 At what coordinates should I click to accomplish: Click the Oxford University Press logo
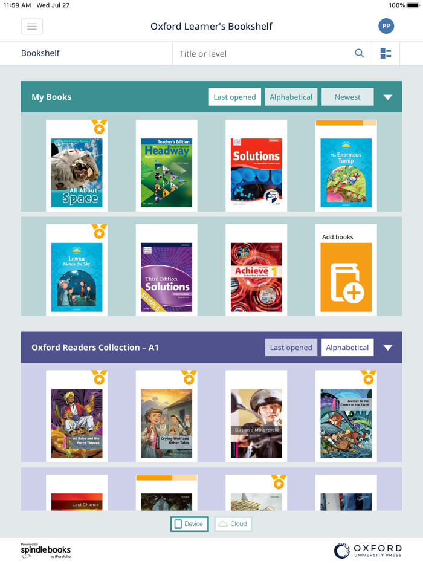pyautogui.click(x=367, y=550)
